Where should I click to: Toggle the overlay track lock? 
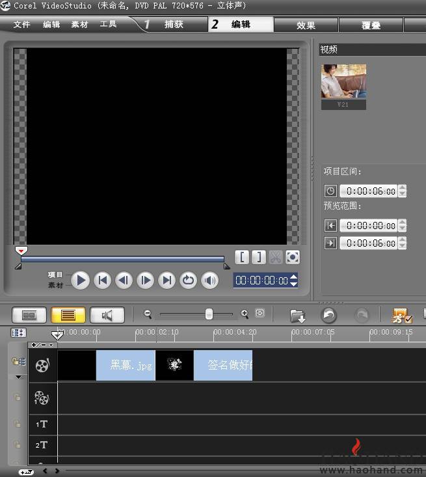pos(18,398)
